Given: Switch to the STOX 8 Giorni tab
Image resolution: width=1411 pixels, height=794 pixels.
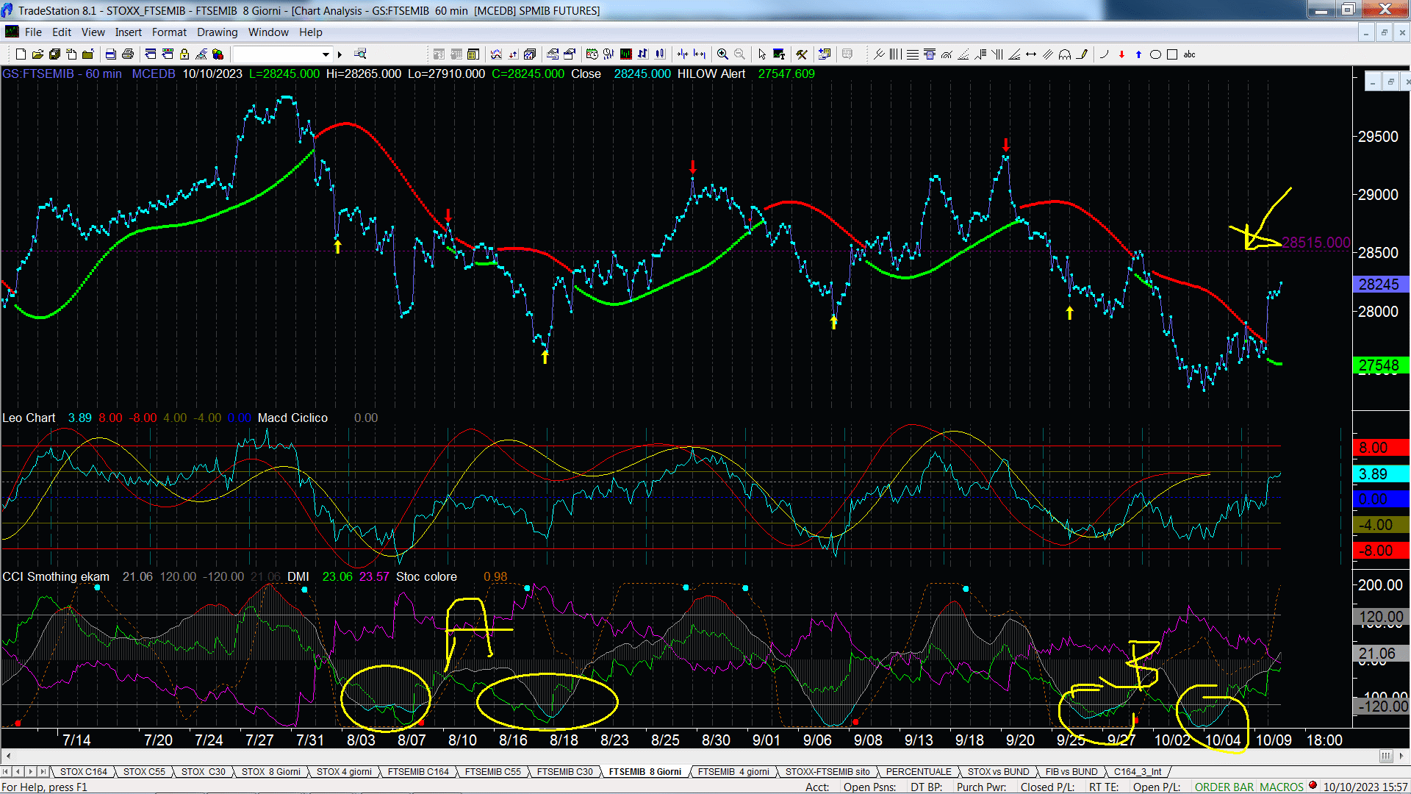Looking at the screenshot, I should [x=271, y=772].
